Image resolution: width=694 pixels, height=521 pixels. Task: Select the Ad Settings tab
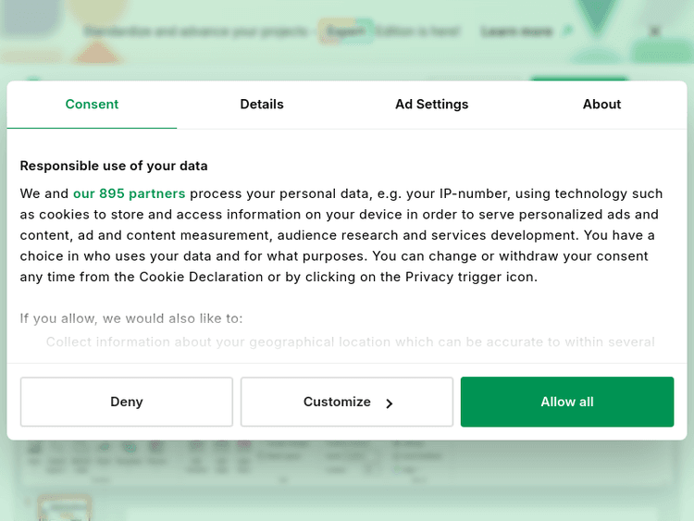[431, 105]
